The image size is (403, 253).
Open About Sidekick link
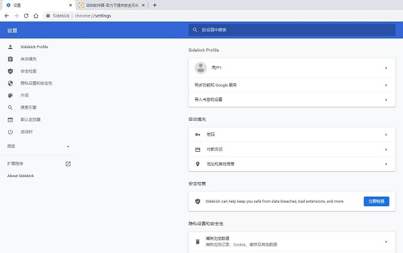coord(21,176)
